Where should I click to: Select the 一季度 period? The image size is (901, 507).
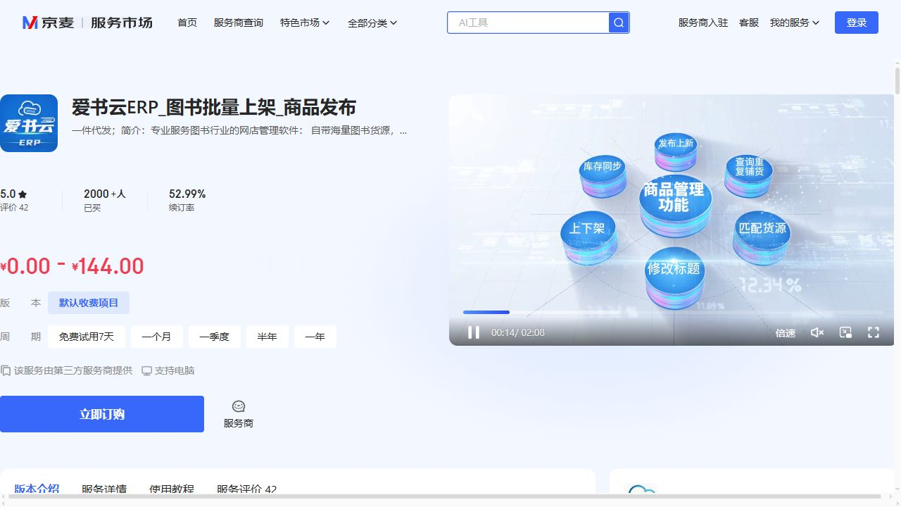(x=214, y=337)
